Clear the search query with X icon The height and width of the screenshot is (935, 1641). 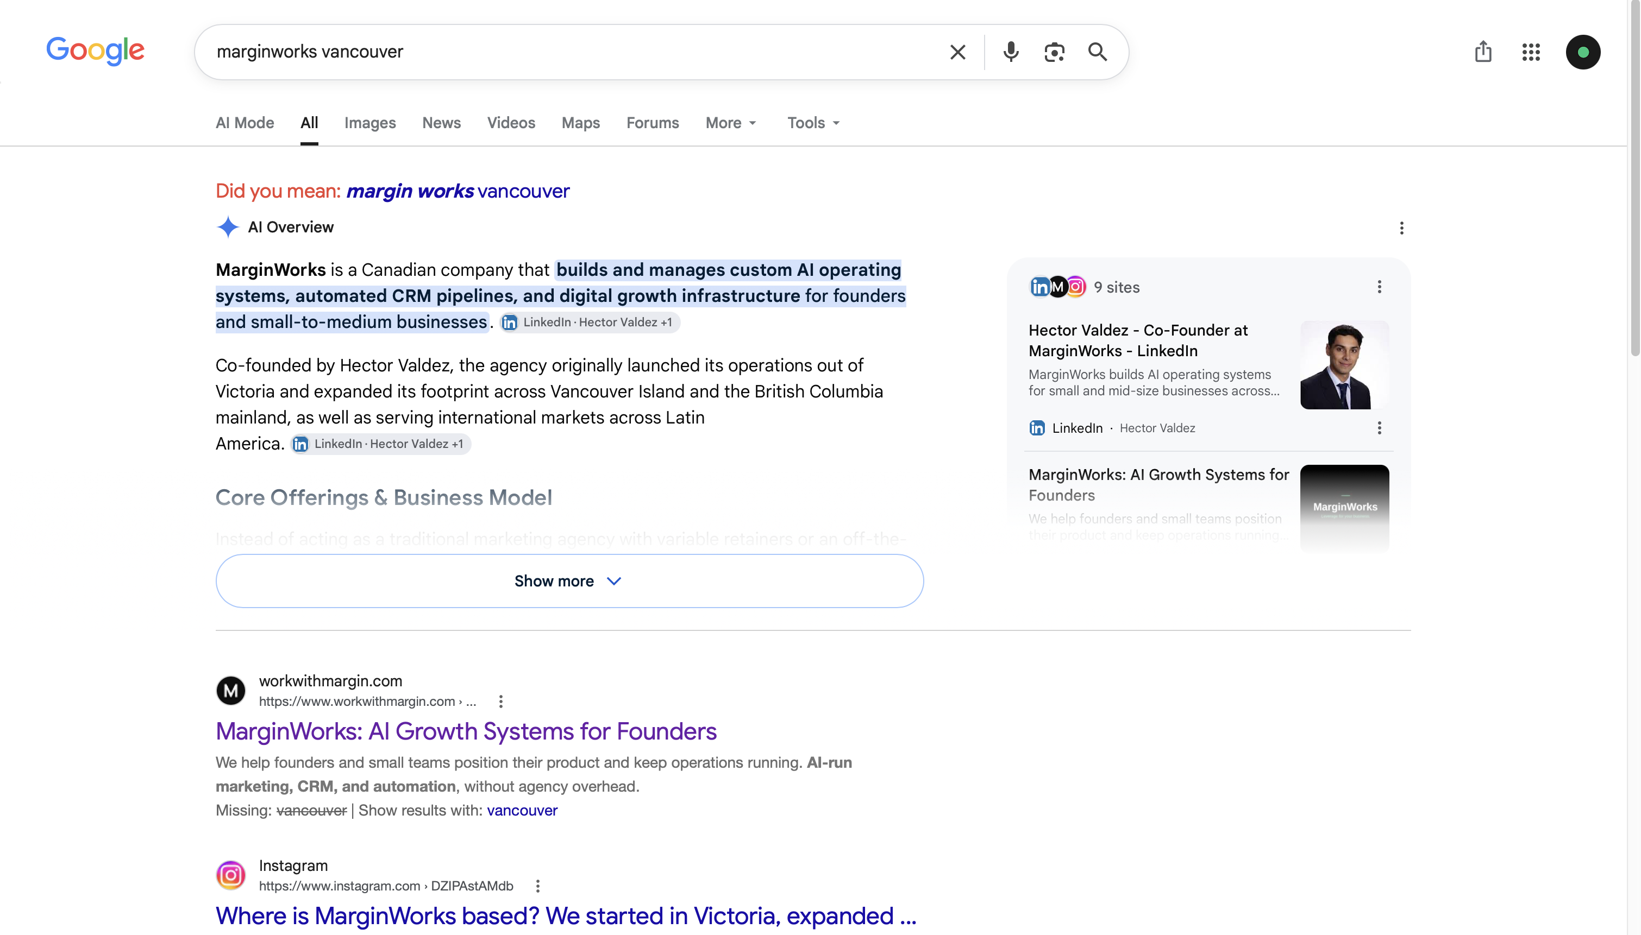coord(957,52)
